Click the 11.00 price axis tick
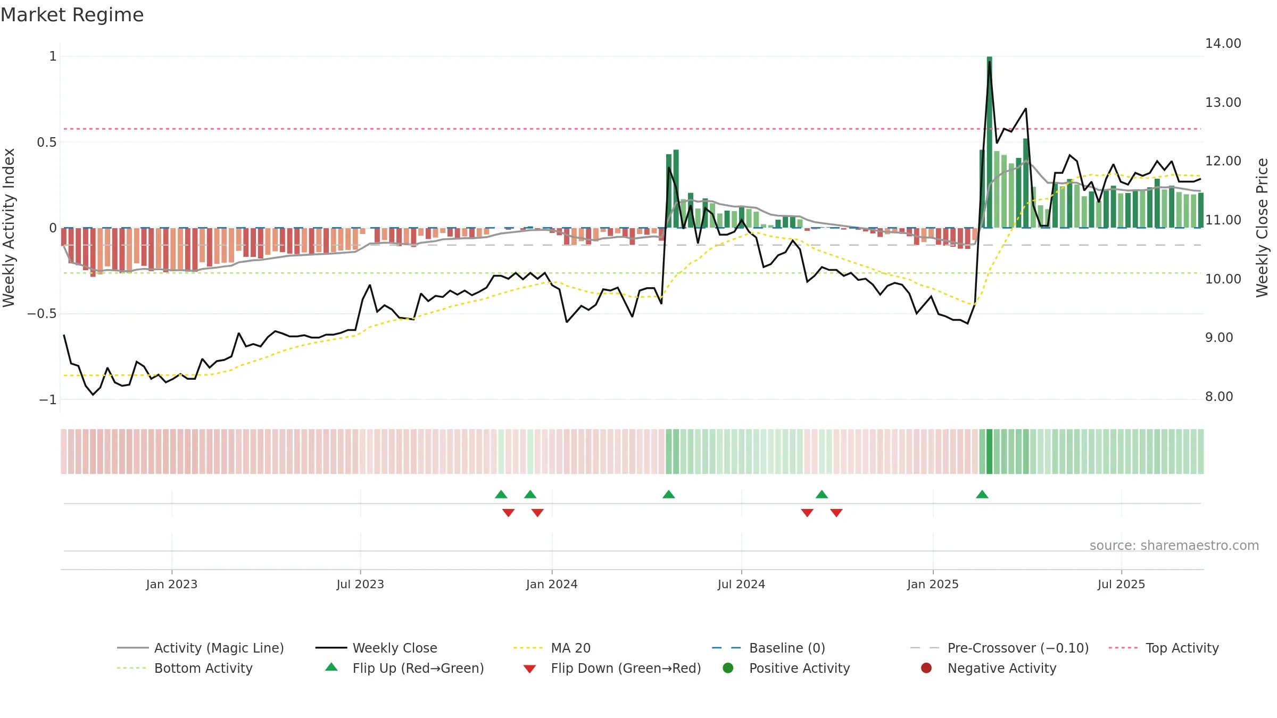The width and height of the screenshot is (1277, 718). coord(1223,220)
